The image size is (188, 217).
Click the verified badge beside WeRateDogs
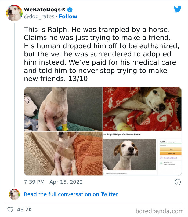point(70,9)
